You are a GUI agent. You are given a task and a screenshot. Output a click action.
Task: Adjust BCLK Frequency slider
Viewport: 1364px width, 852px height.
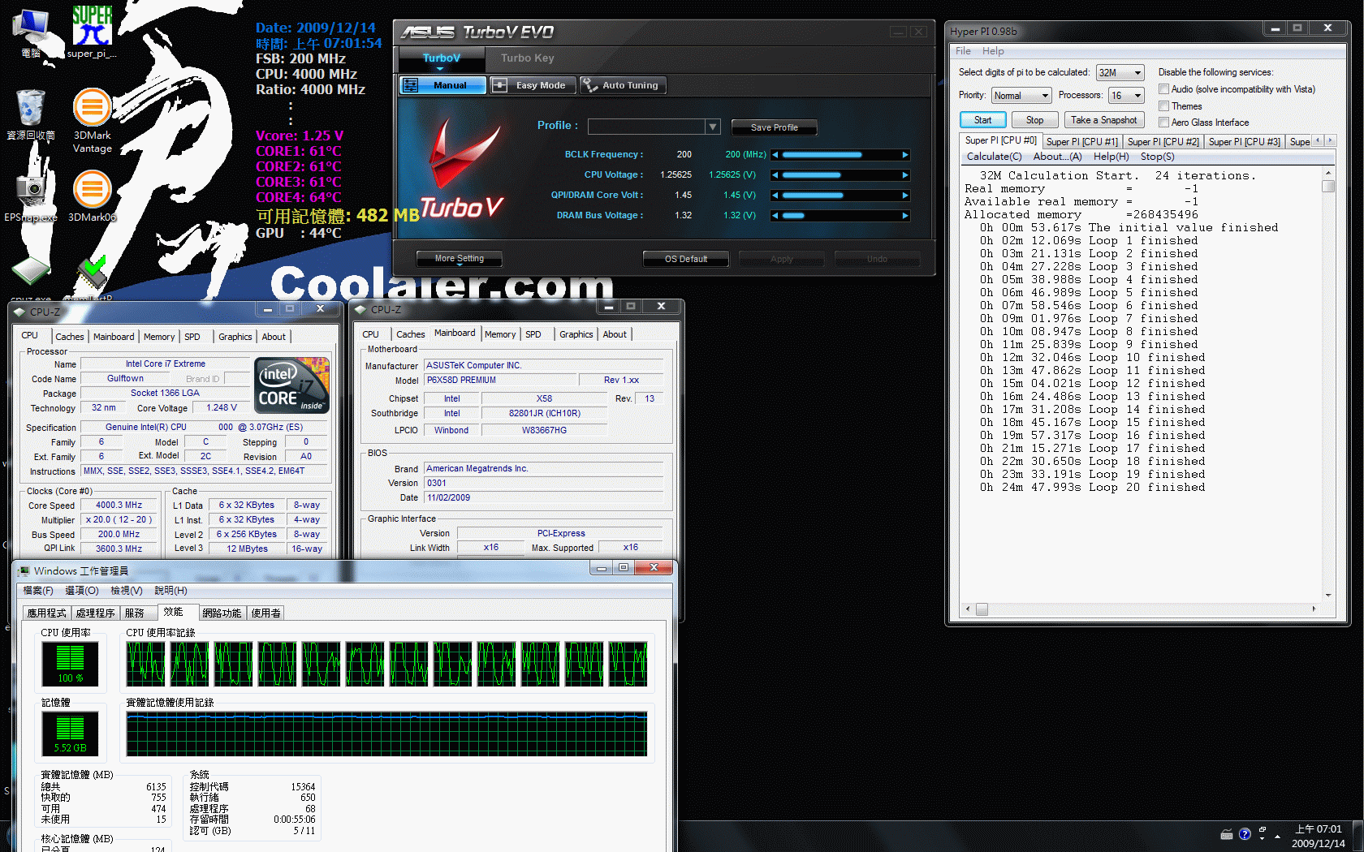(840, 155)
